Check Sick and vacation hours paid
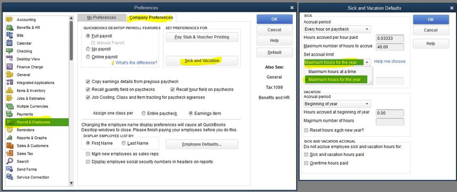 [x=306, y=155]
